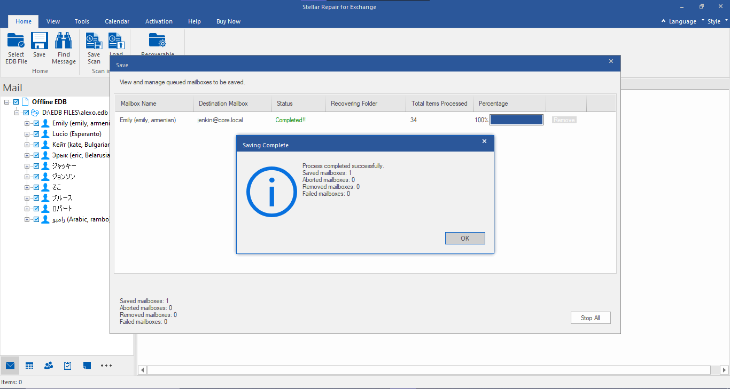The width and height of the screenshot is (730, 389).
Task: Open the Activation ribbon tab
Action: (x=159, y=21)
